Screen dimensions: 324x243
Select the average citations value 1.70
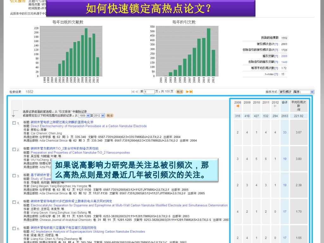(299, 212)
